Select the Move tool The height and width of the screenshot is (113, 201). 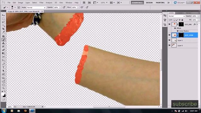3,15
